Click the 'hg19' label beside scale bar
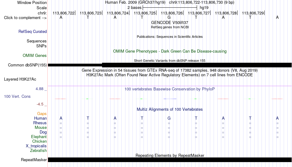292x167 pixels. 204,8
